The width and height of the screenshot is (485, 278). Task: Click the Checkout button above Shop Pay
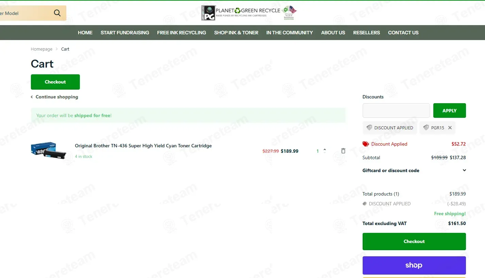click(414, 241)
